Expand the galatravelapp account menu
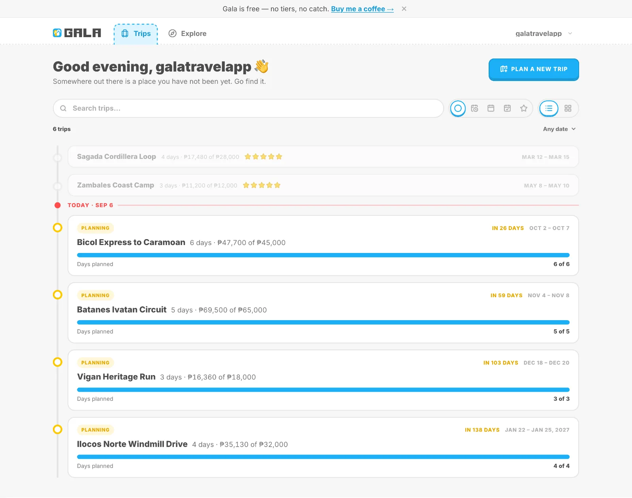 tap(544, 34)
